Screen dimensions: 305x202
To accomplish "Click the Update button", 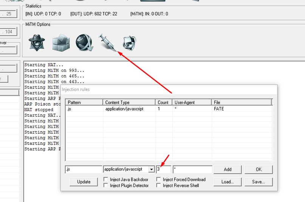I will tap(84, 182).
